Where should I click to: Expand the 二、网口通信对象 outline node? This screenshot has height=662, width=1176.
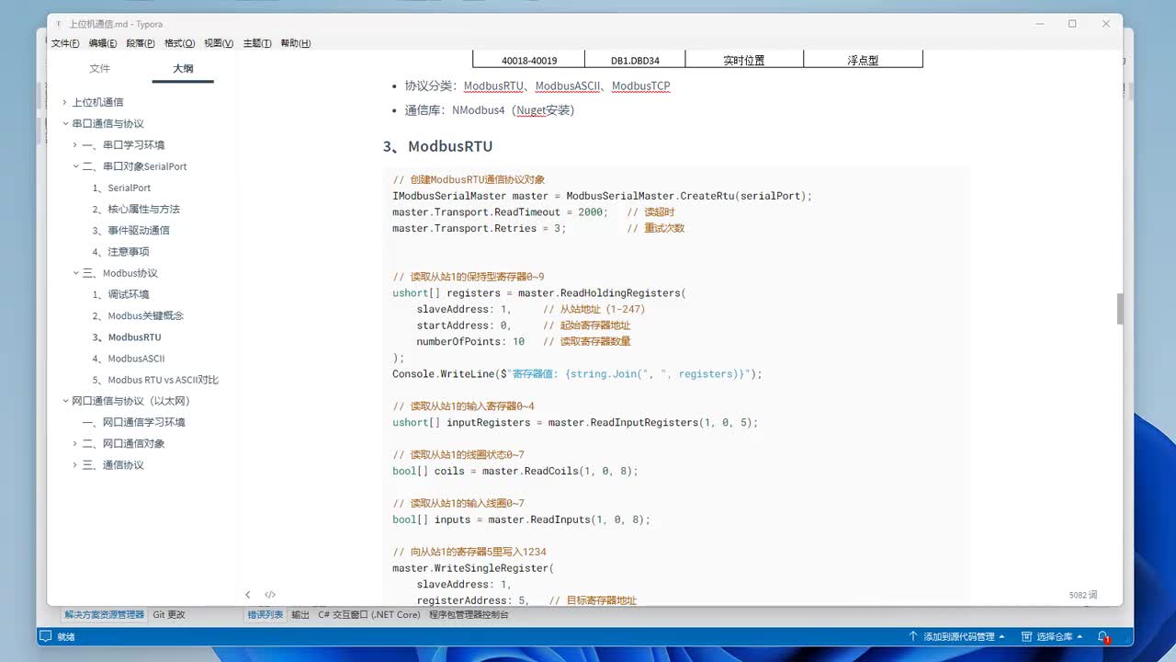coord(75,443)
